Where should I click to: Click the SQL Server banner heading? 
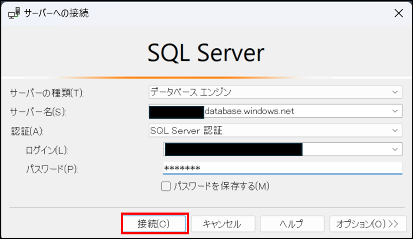[206, 53]
